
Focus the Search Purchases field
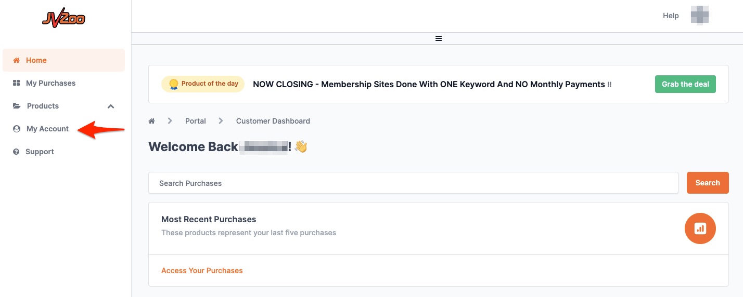413,183
